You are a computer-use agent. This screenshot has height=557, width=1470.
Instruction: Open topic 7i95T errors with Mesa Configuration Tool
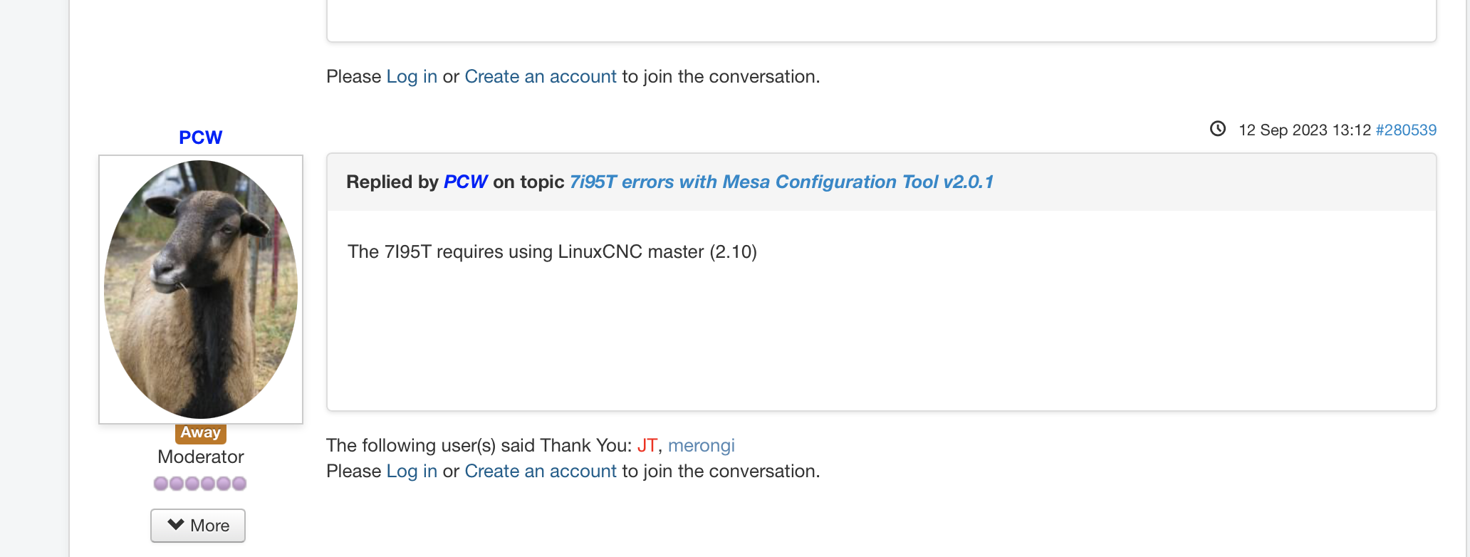point(781,182)
